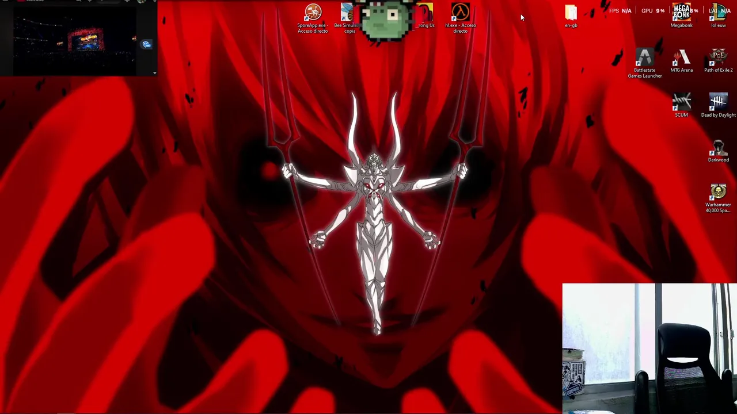The height and width of the screenshot is (414, 737).
Task: Launch the hl.exe Half-Life shortcut
Action: tap(460, 18)
